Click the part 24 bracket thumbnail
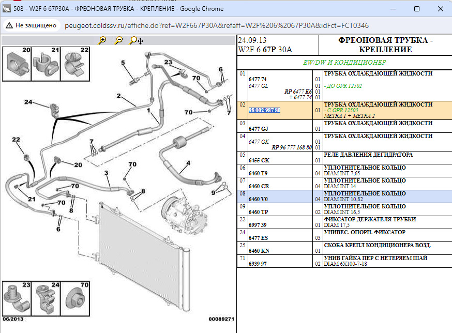Viewport: 452px width, 333px height. click(x=46, y=298)
